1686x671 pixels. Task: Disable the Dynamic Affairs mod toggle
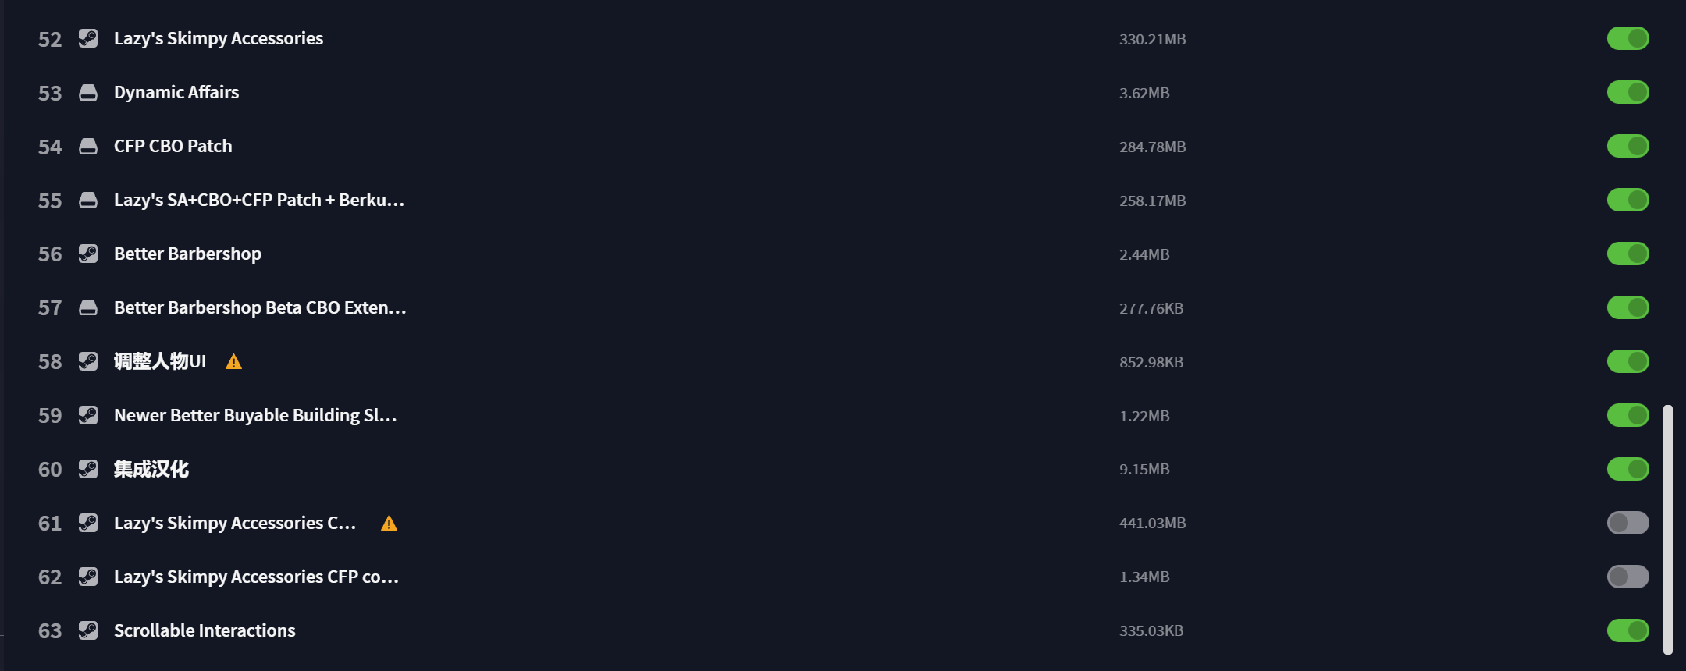[x=1627, y=92]
